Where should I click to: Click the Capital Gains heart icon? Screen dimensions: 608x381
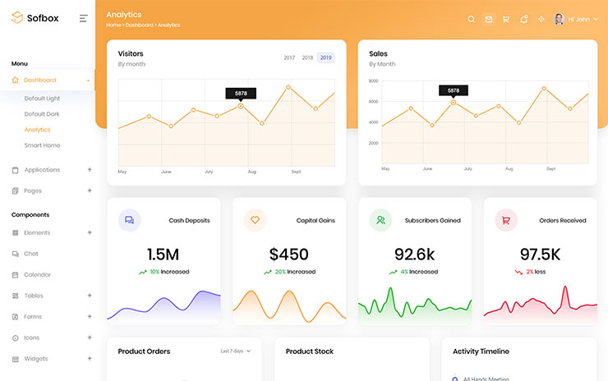click(x=255, y=220)
